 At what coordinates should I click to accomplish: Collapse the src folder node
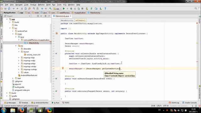10,28
